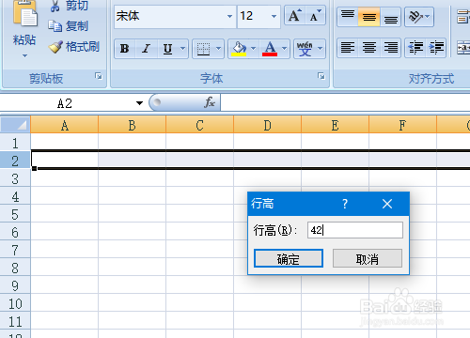
Task: Open the fill color palette arrow
Action: [x=254, y=49]
